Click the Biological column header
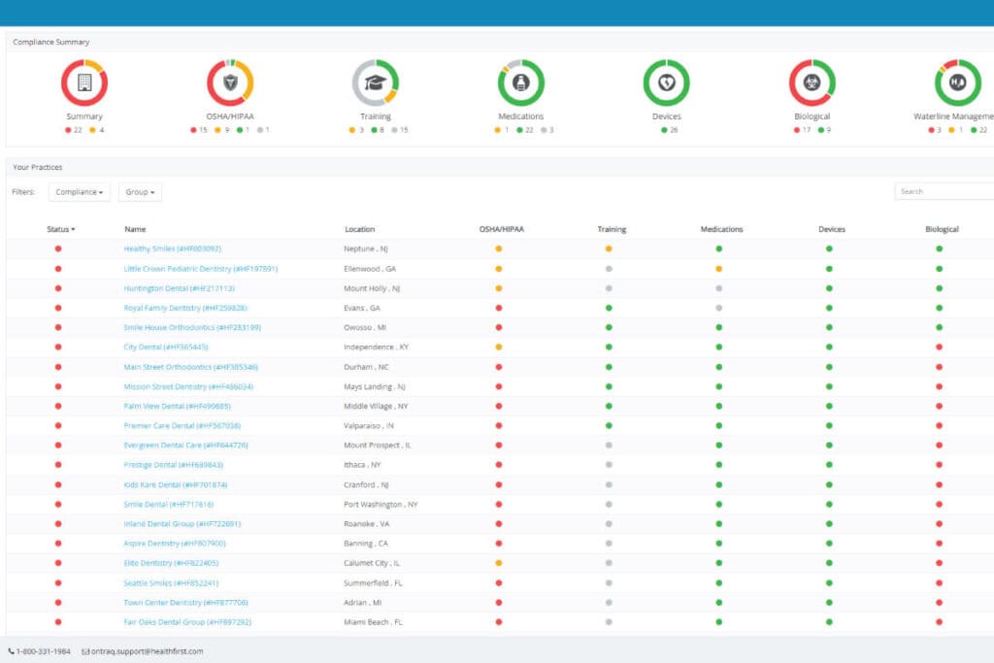994x663 pixels. pos(942,229)
